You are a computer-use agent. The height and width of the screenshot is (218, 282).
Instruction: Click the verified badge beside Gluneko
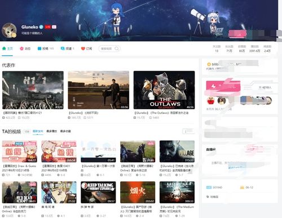point(41,27)
